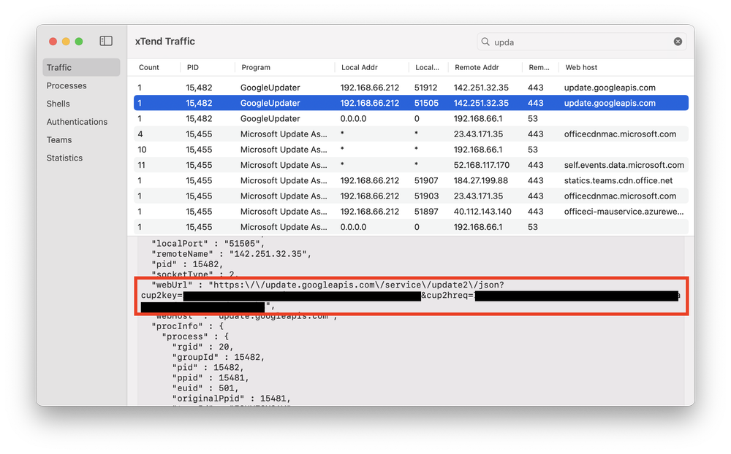Go to the Teams section

click(x=58, y=139)
